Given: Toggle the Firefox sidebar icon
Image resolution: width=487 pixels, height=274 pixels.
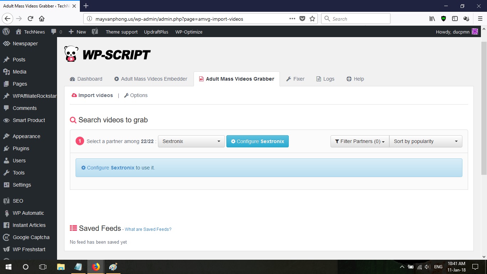Looking at the screenshot, I should pos(455,19).
